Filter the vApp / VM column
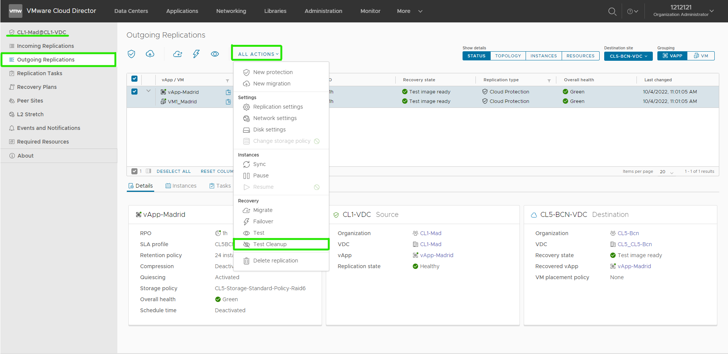This screenshot has height=354, width=728. [x=227, y=81]
